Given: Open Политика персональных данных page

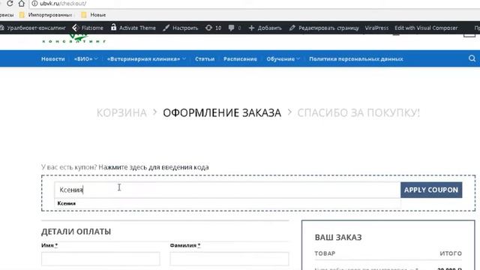Looking at the screenshot, I should (x=356, y=58).
